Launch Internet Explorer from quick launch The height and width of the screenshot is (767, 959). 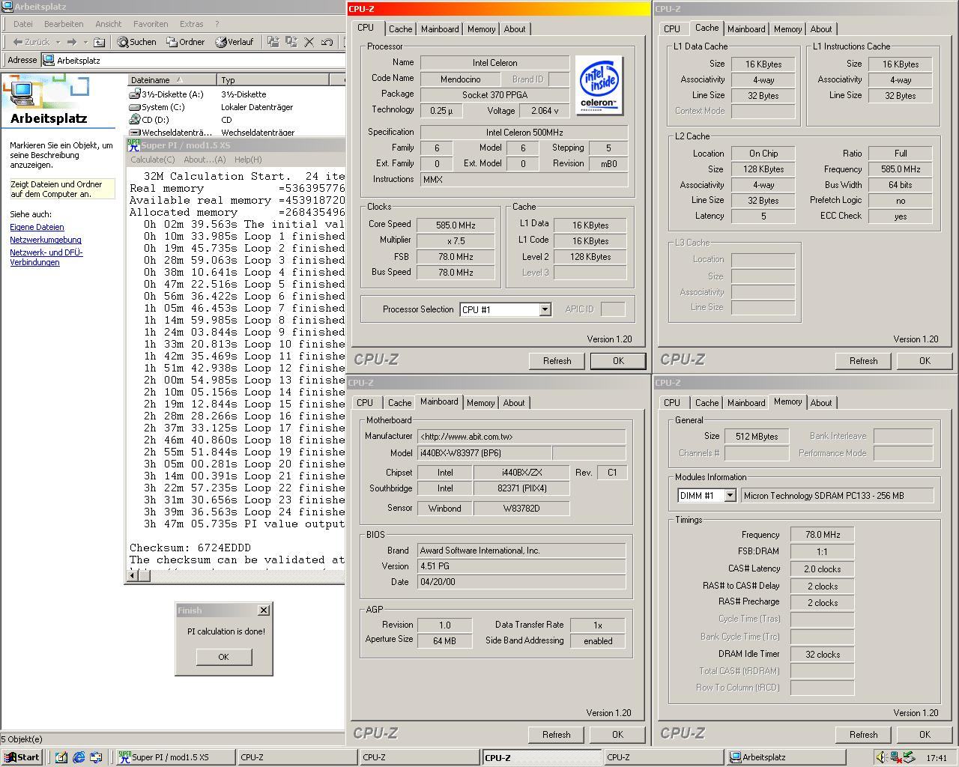click(x=79, y=757)
